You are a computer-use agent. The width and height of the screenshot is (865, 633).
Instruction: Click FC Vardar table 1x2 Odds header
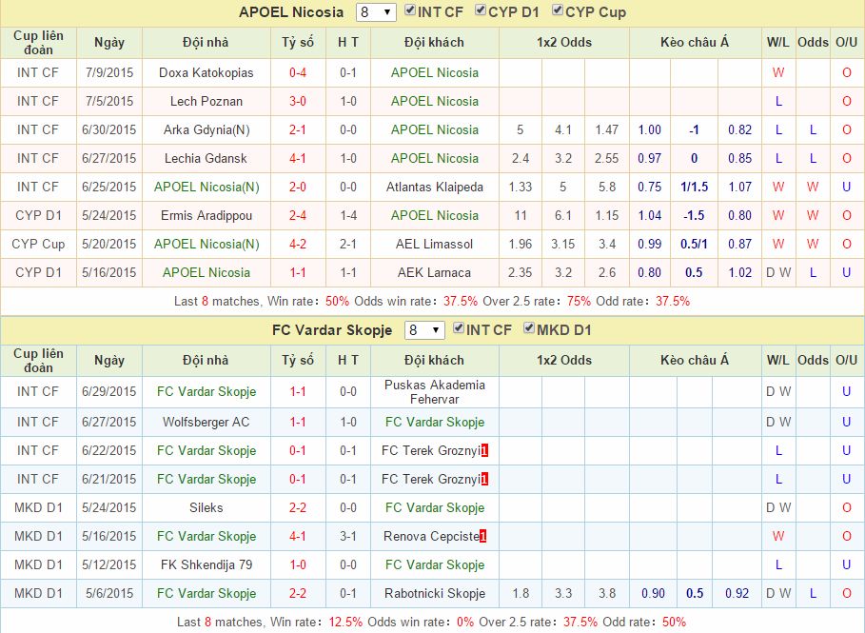coord(563,361)
